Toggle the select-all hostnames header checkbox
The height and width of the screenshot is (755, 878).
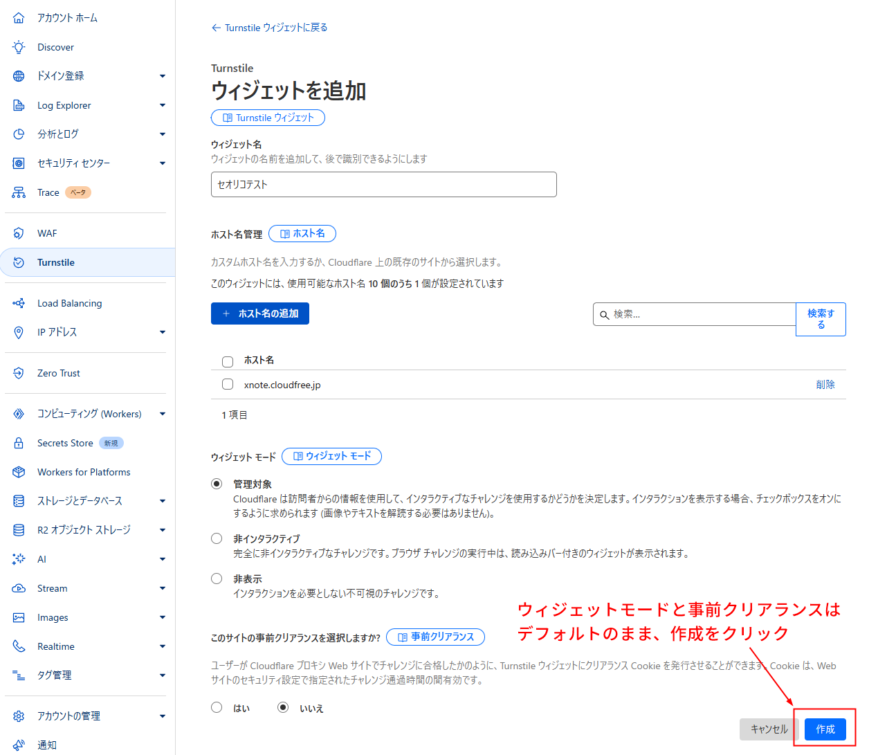pyautogui.click(x=228, y=361)
